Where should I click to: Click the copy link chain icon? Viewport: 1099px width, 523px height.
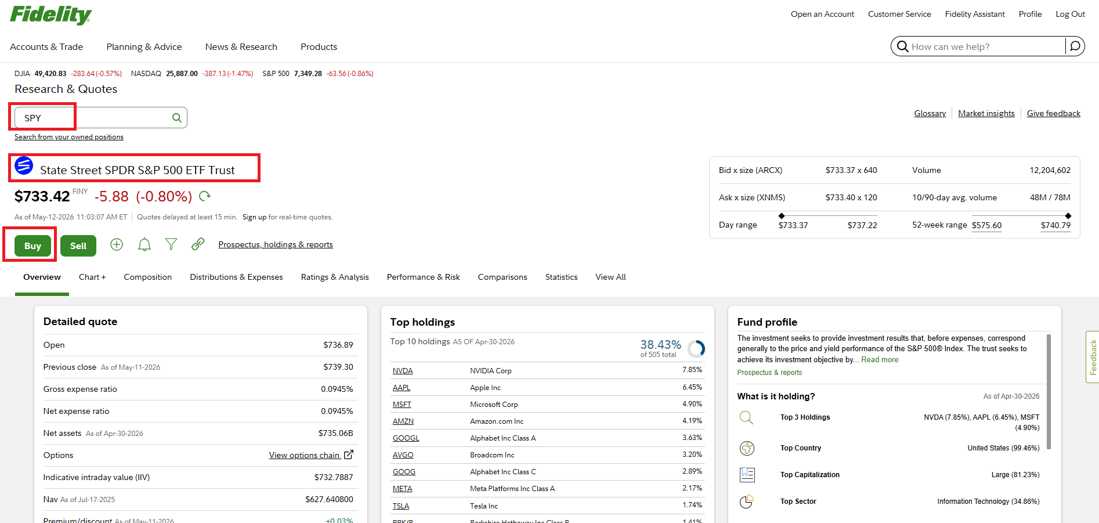point(198,244)
